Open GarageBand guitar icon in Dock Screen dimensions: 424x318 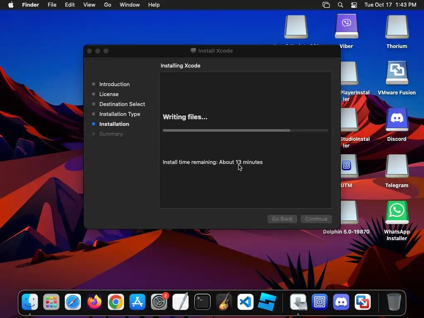point(224,302)
